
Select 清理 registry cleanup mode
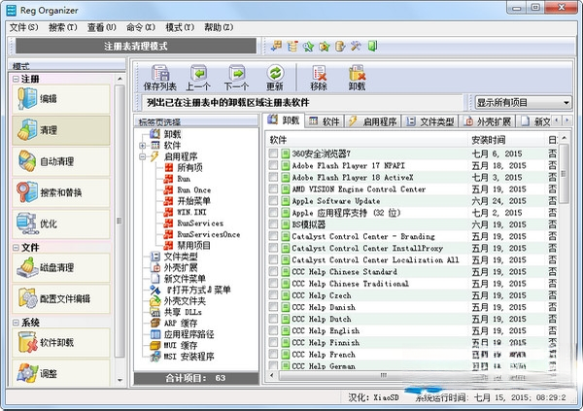coord(61,130)
